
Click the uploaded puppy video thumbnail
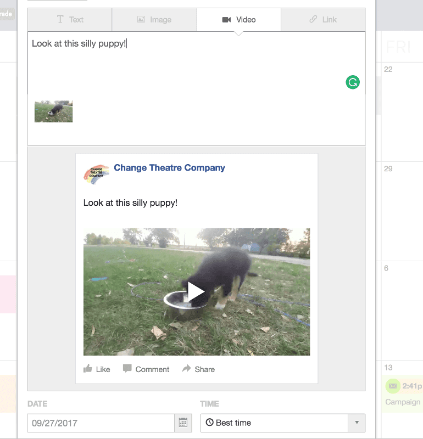tap(53, 111)
